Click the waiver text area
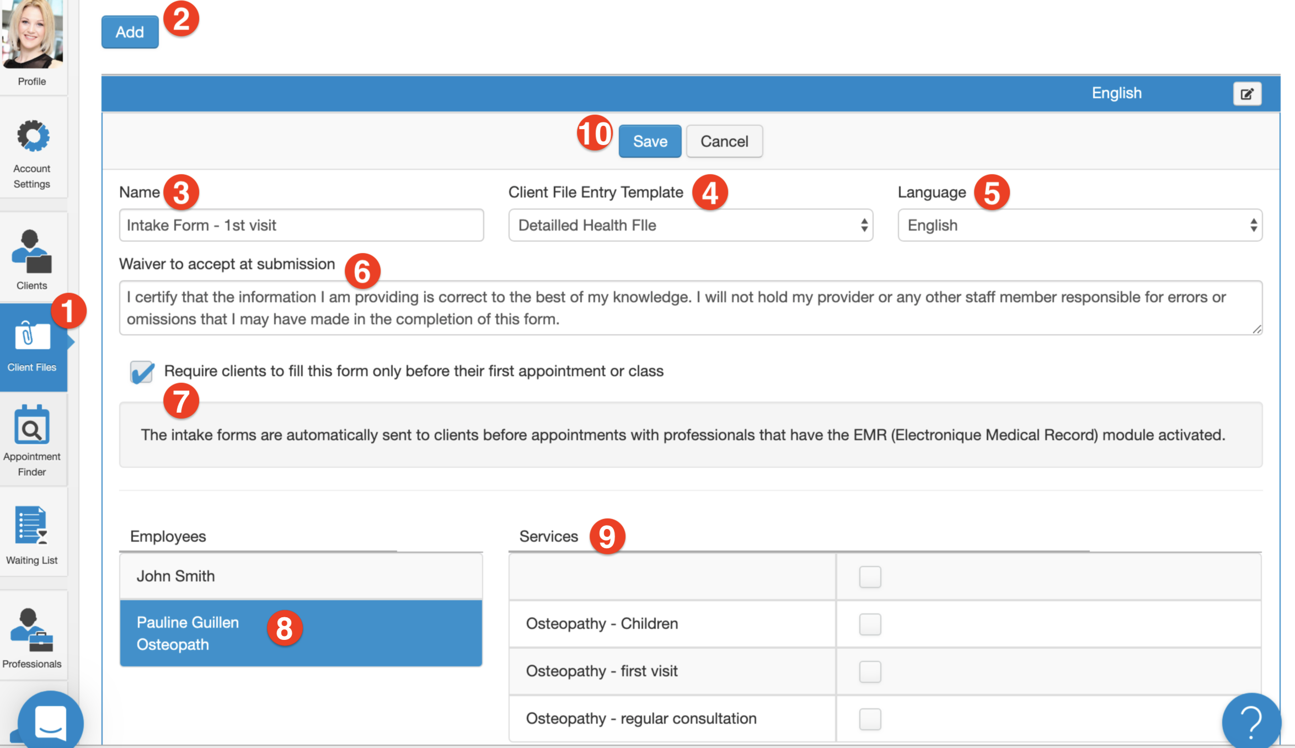 tap(691, 308)
